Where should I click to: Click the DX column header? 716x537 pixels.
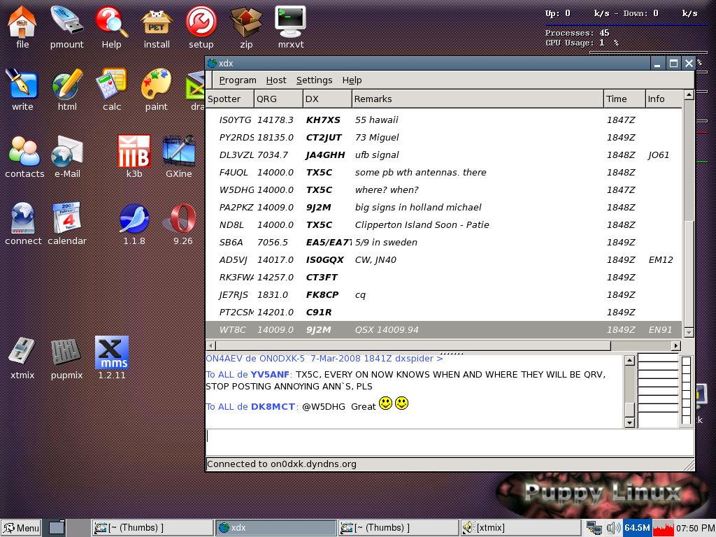[327, 99]
